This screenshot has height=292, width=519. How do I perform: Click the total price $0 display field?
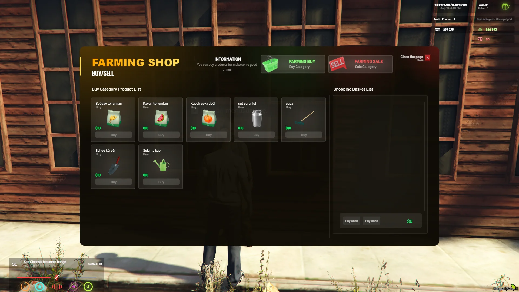[x=410, y=221]
